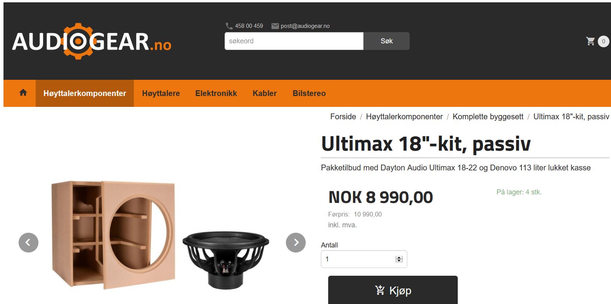Show the next product image
This screenshot has width=611, height=304.
pos(296,242)
